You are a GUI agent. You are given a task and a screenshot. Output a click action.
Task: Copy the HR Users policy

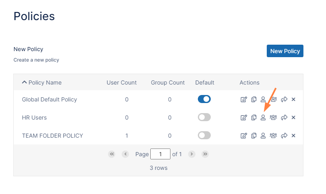253,118
